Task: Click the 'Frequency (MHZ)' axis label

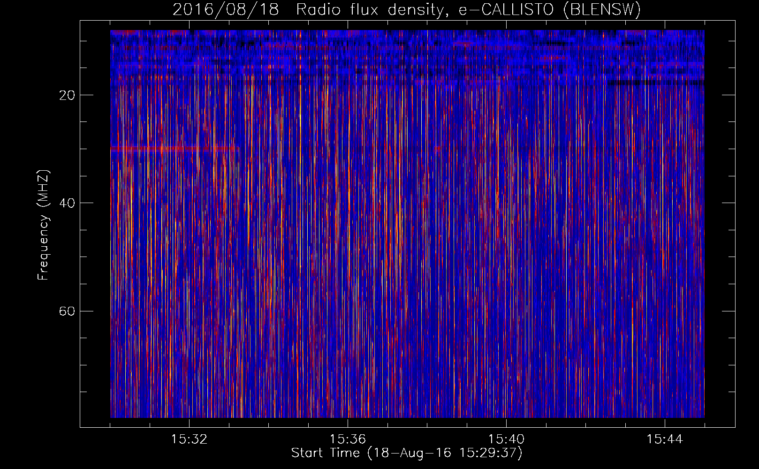Action: 43,225
